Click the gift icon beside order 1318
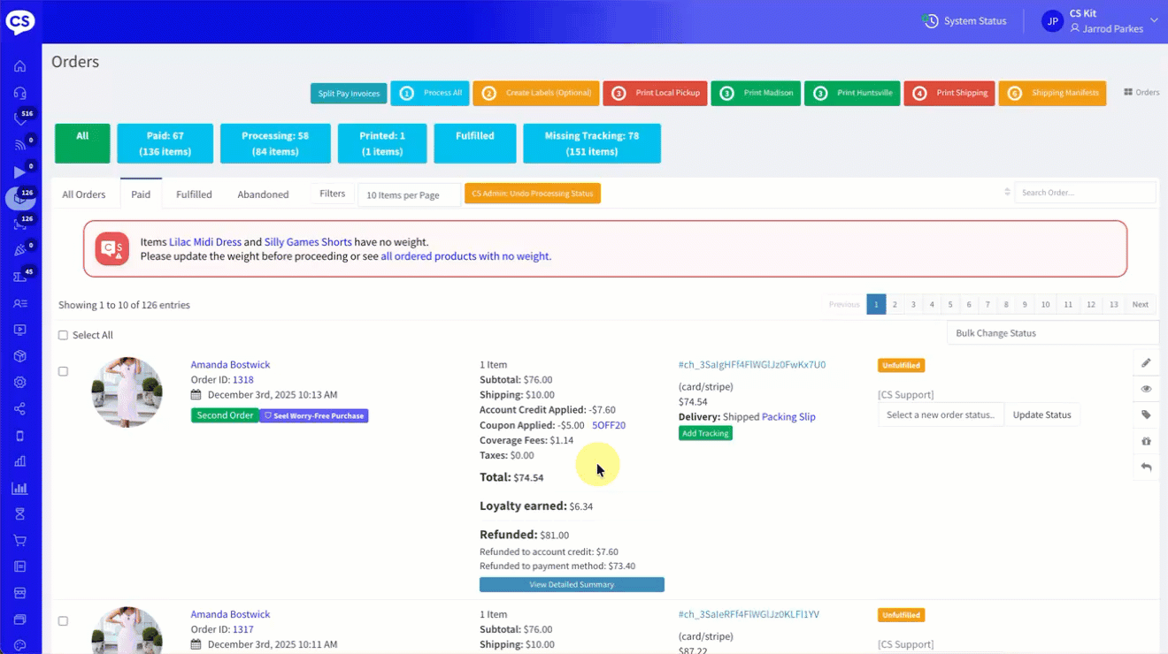Image resolution: width=1168 pixels, height=654 pixels. point(1146,441)
